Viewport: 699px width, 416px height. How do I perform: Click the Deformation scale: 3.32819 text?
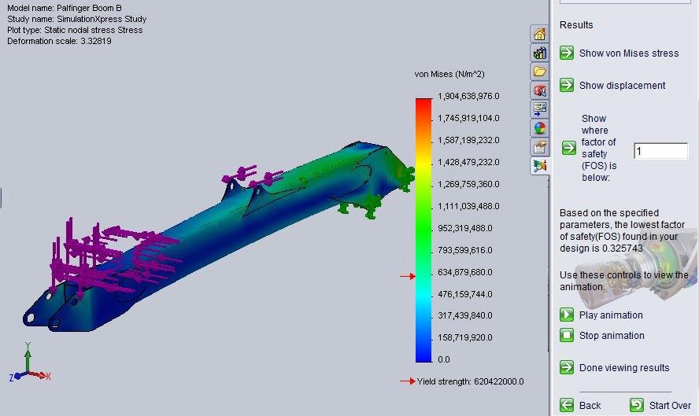(59, 41)
